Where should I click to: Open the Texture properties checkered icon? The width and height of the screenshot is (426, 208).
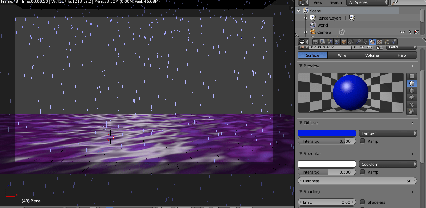[380, 42]
